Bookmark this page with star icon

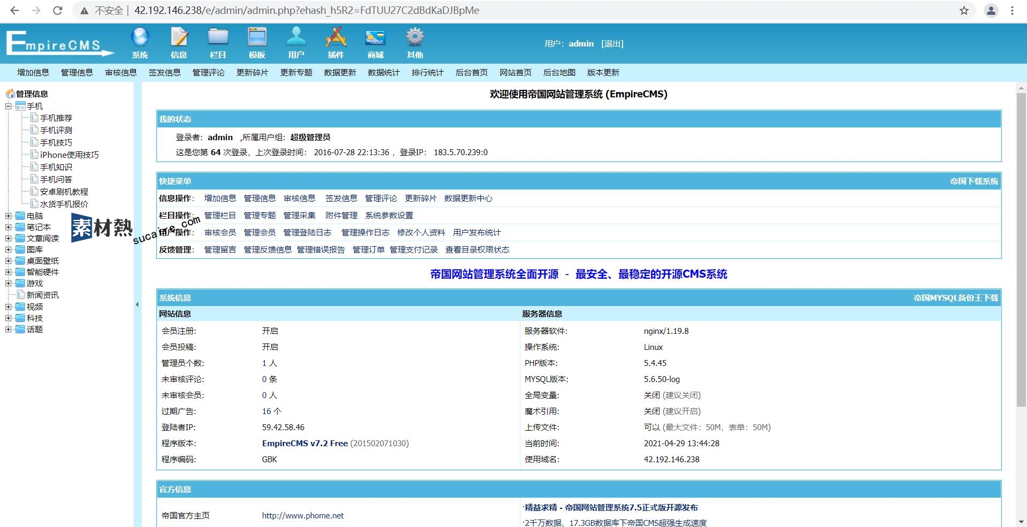point(964,10)
